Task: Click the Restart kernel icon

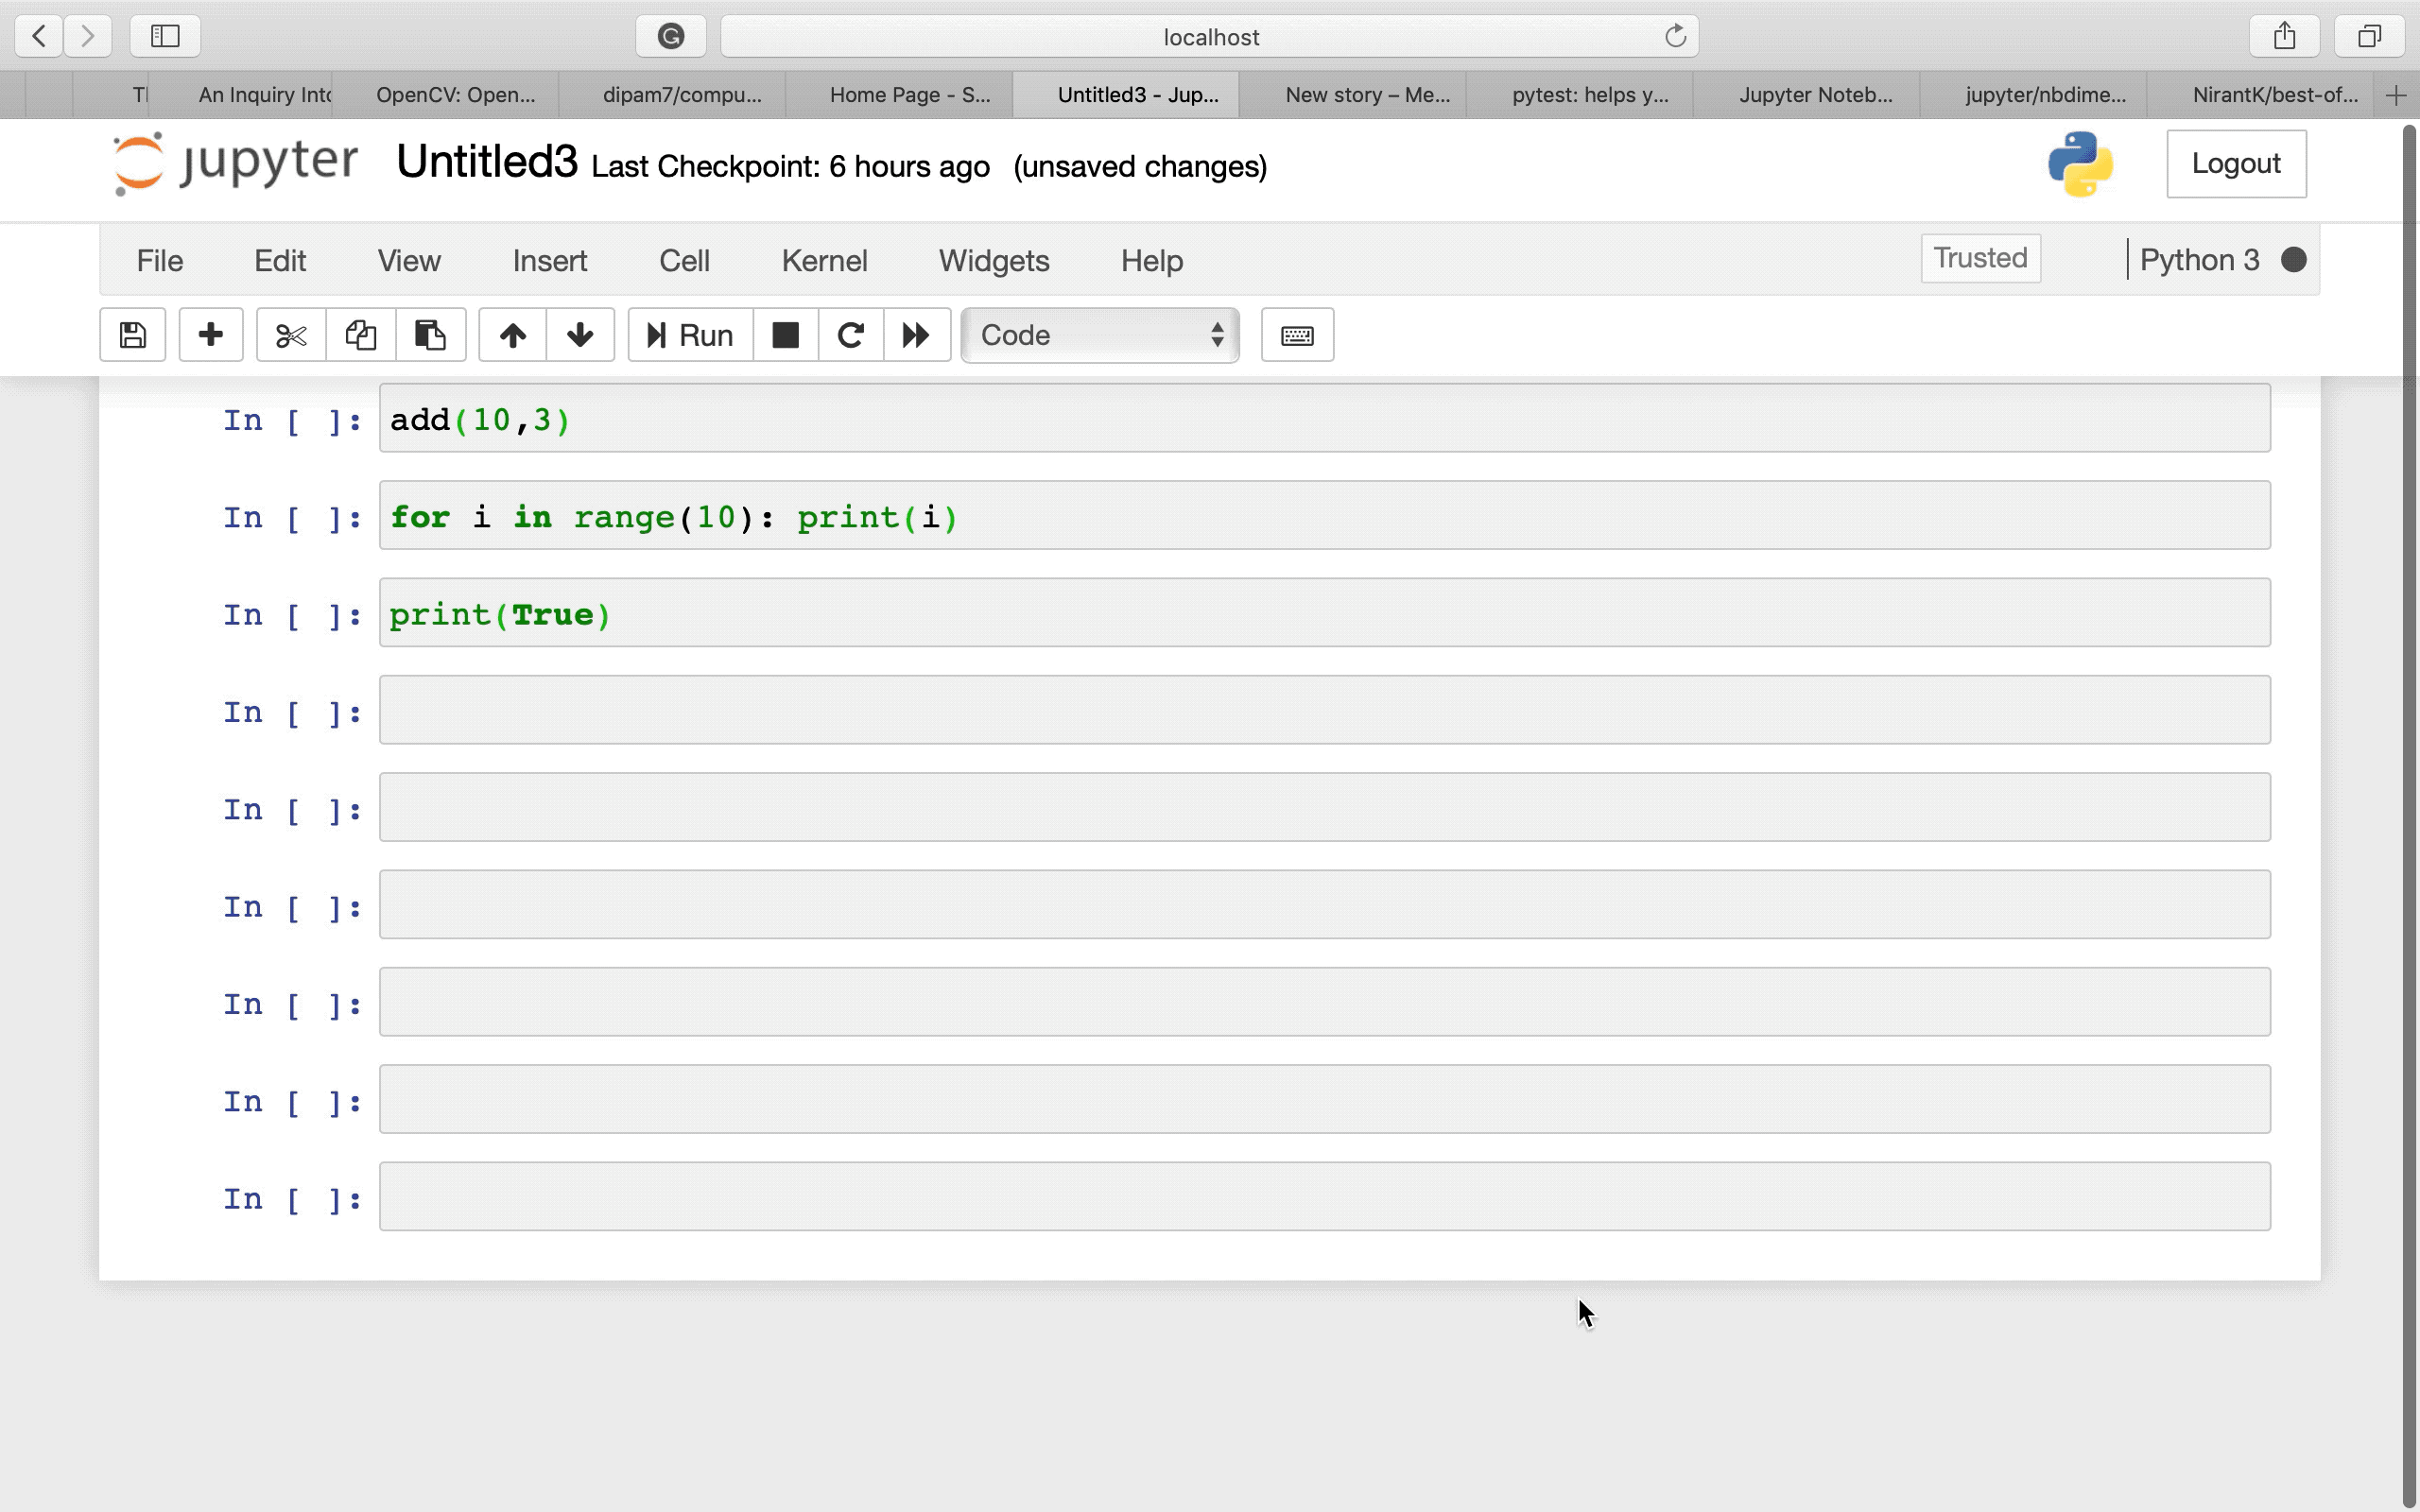Action: [850, 335]
